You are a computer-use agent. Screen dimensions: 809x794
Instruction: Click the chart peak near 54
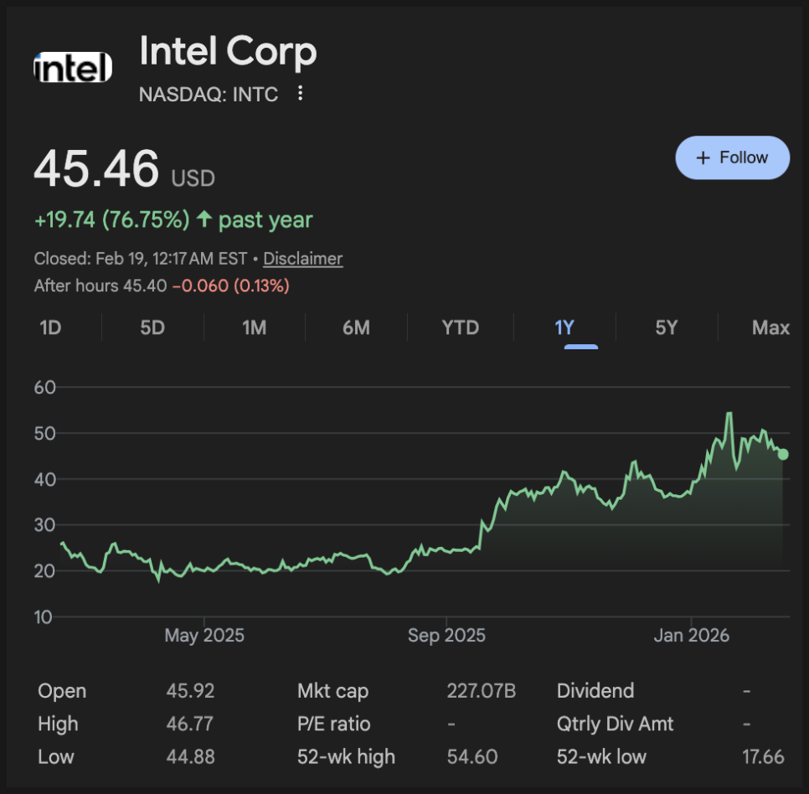pos(729,413)
